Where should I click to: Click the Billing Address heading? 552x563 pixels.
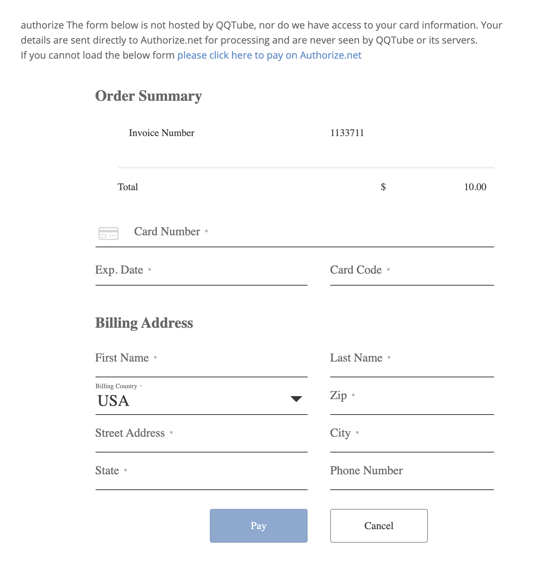[x=144, y=323]
